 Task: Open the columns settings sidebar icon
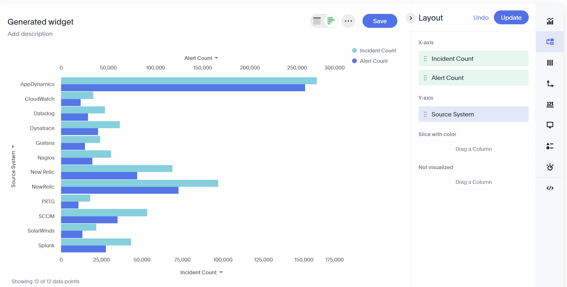click(x=550, y=63)
